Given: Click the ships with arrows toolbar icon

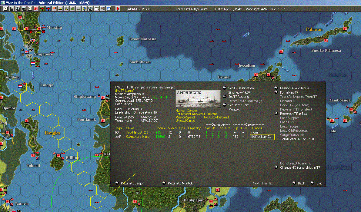Looking at the screenshot, I should [x=79, y=9].
